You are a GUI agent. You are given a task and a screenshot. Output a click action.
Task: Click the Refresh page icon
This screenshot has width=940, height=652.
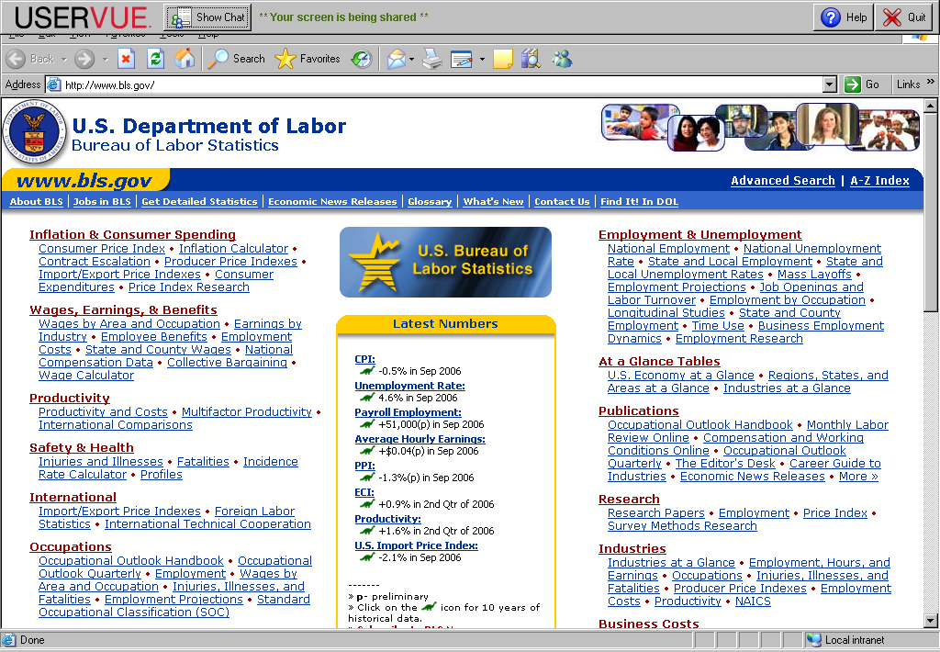pos(155,59)
